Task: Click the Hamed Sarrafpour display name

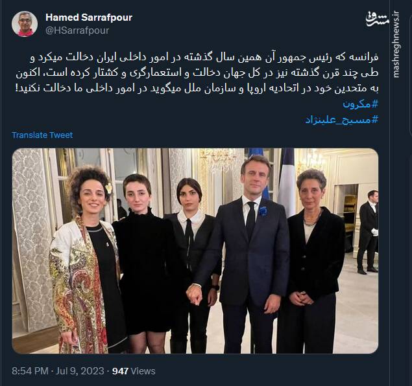Action: [89, 17]
